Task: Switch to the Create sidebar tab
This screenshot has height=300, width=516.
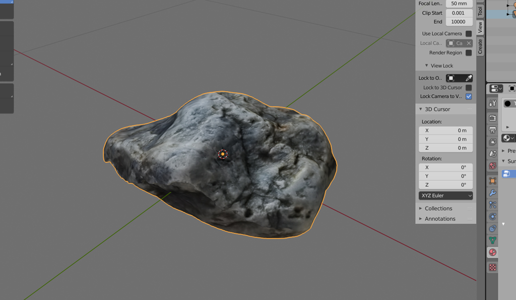Action: tap(480, 46)
